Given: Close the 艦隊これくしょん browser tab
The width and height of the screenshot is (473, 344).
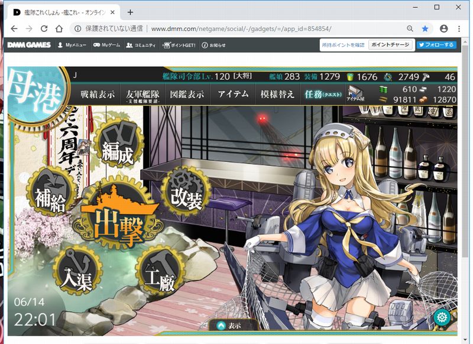Looking at the screenshot, I should (112, 12).
